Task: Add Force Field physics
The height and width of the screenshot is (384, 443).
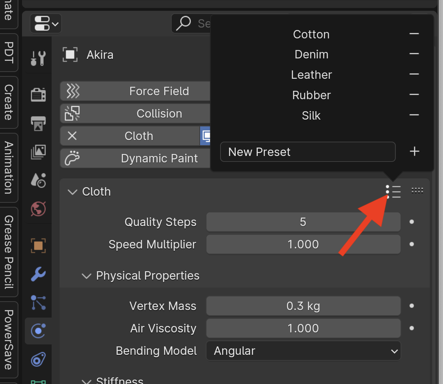Action: [x=135, y=91]
